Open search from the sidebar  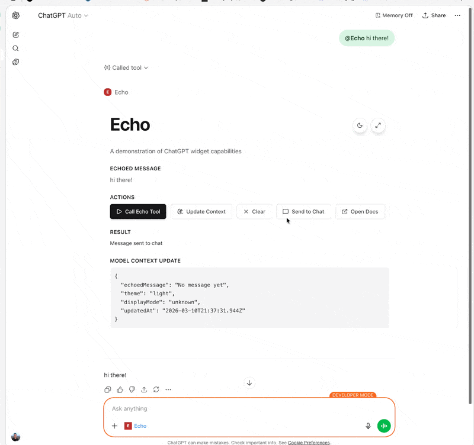pyautogui.click(x=15, y=48)
